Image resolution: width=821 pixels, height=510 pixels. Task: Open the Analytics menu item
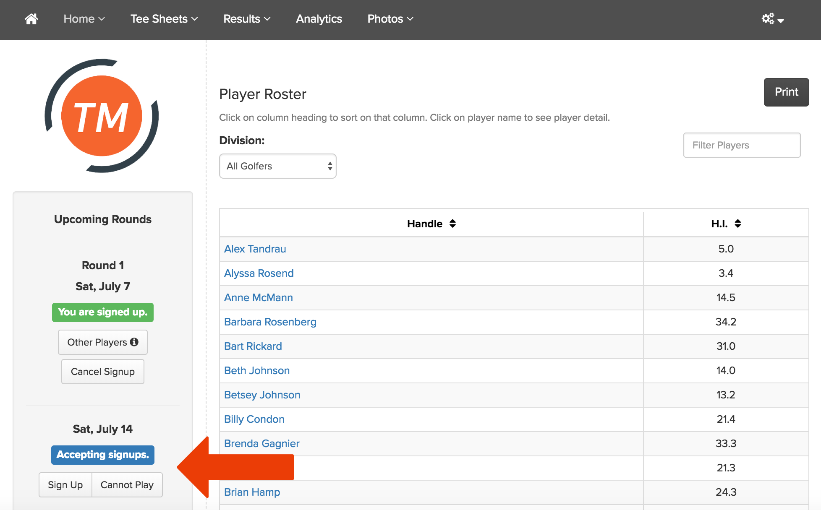pos(319,19)
